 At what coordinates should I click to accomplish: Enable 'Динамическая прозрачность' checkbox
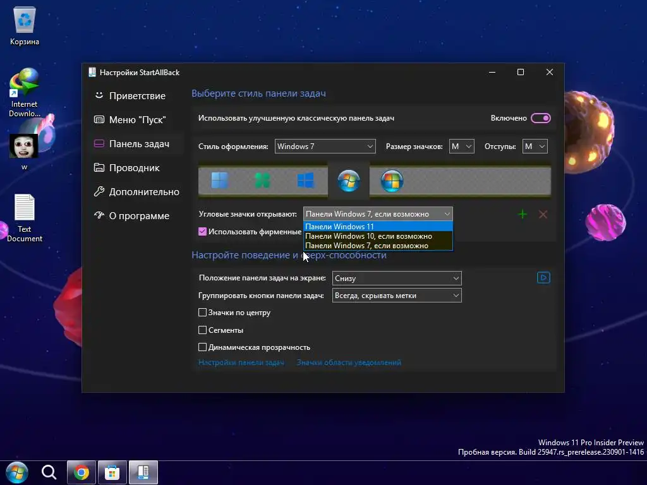pyautogui.click(x=202, y=347)
